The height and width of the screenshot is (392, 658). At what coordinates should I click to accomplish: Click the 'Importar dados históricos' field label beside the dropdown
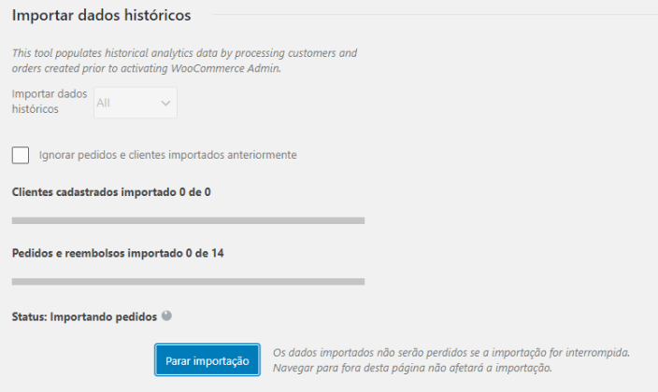(50, 102)
